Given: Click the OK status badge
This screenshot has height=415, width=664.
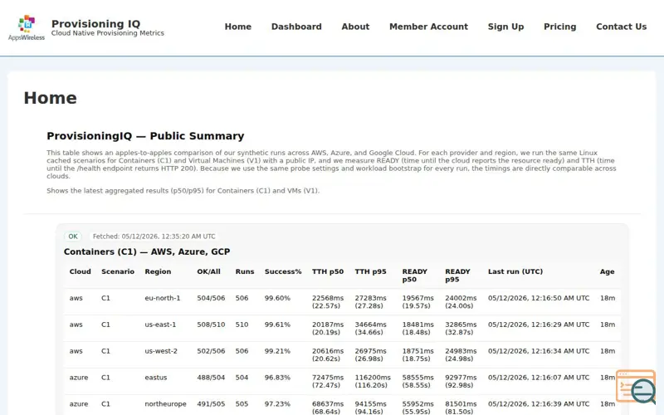Looking at the screenshot, I should (x=73, y=237).
